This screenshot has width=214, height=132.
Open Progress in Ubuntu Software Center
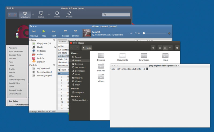(69, 15)
